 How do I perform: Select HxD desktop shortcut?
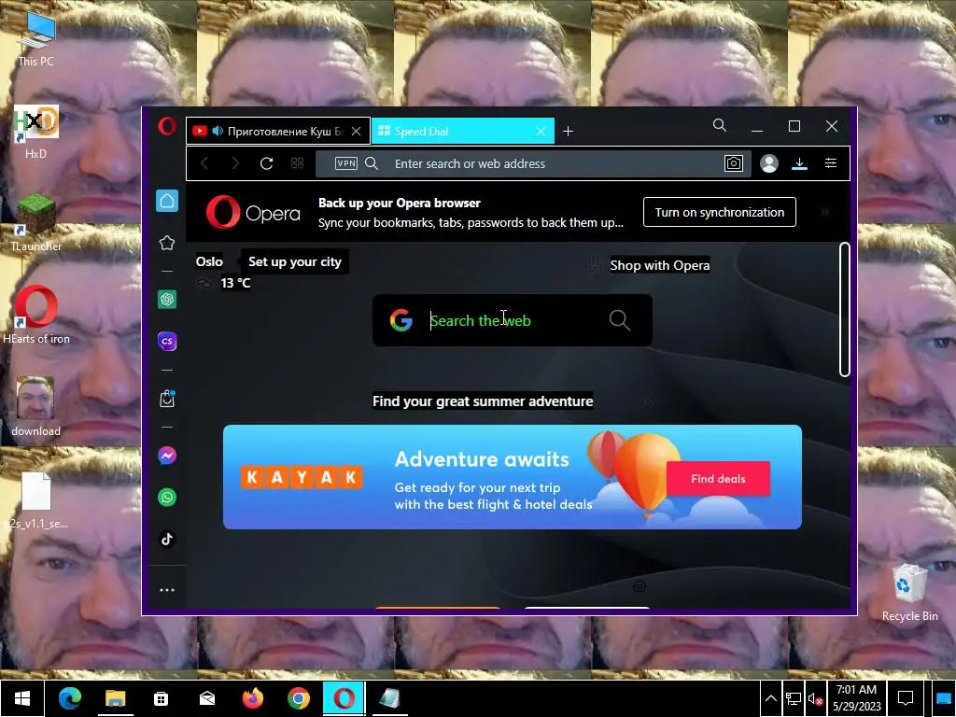[36, 131]
